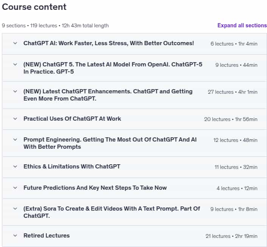Expand the 'Retired Lectures' section chevron
Image resolution: width=267 pixels, height=247 pixels.
(x=15, y=236)
